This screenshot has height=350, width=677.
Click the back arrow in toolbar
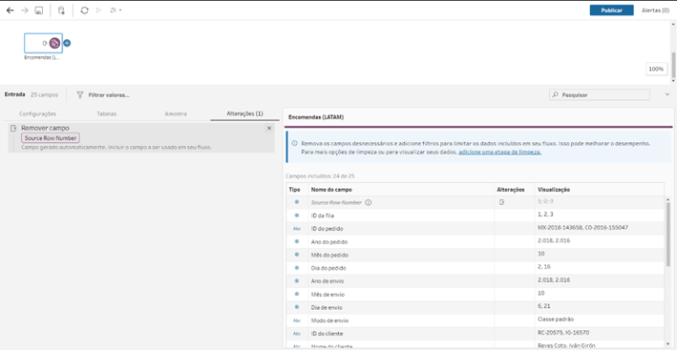pos(10,10)
